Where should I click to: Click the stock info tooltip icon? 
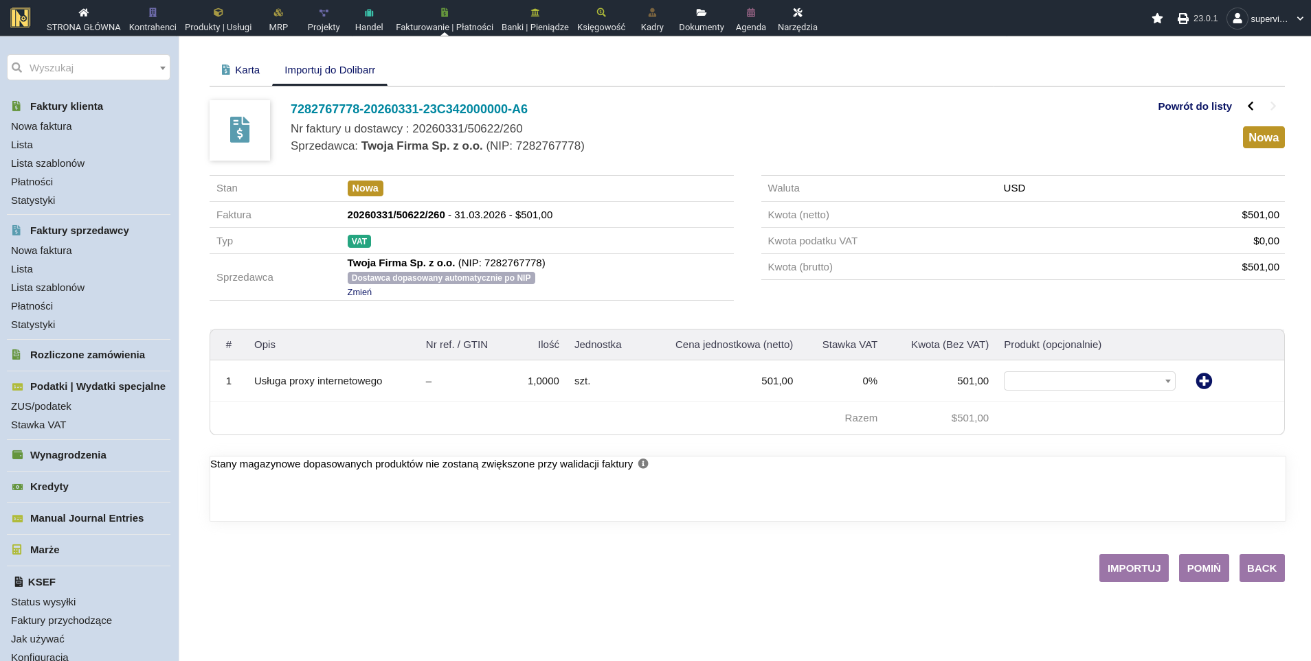click(x=643, y=464)
